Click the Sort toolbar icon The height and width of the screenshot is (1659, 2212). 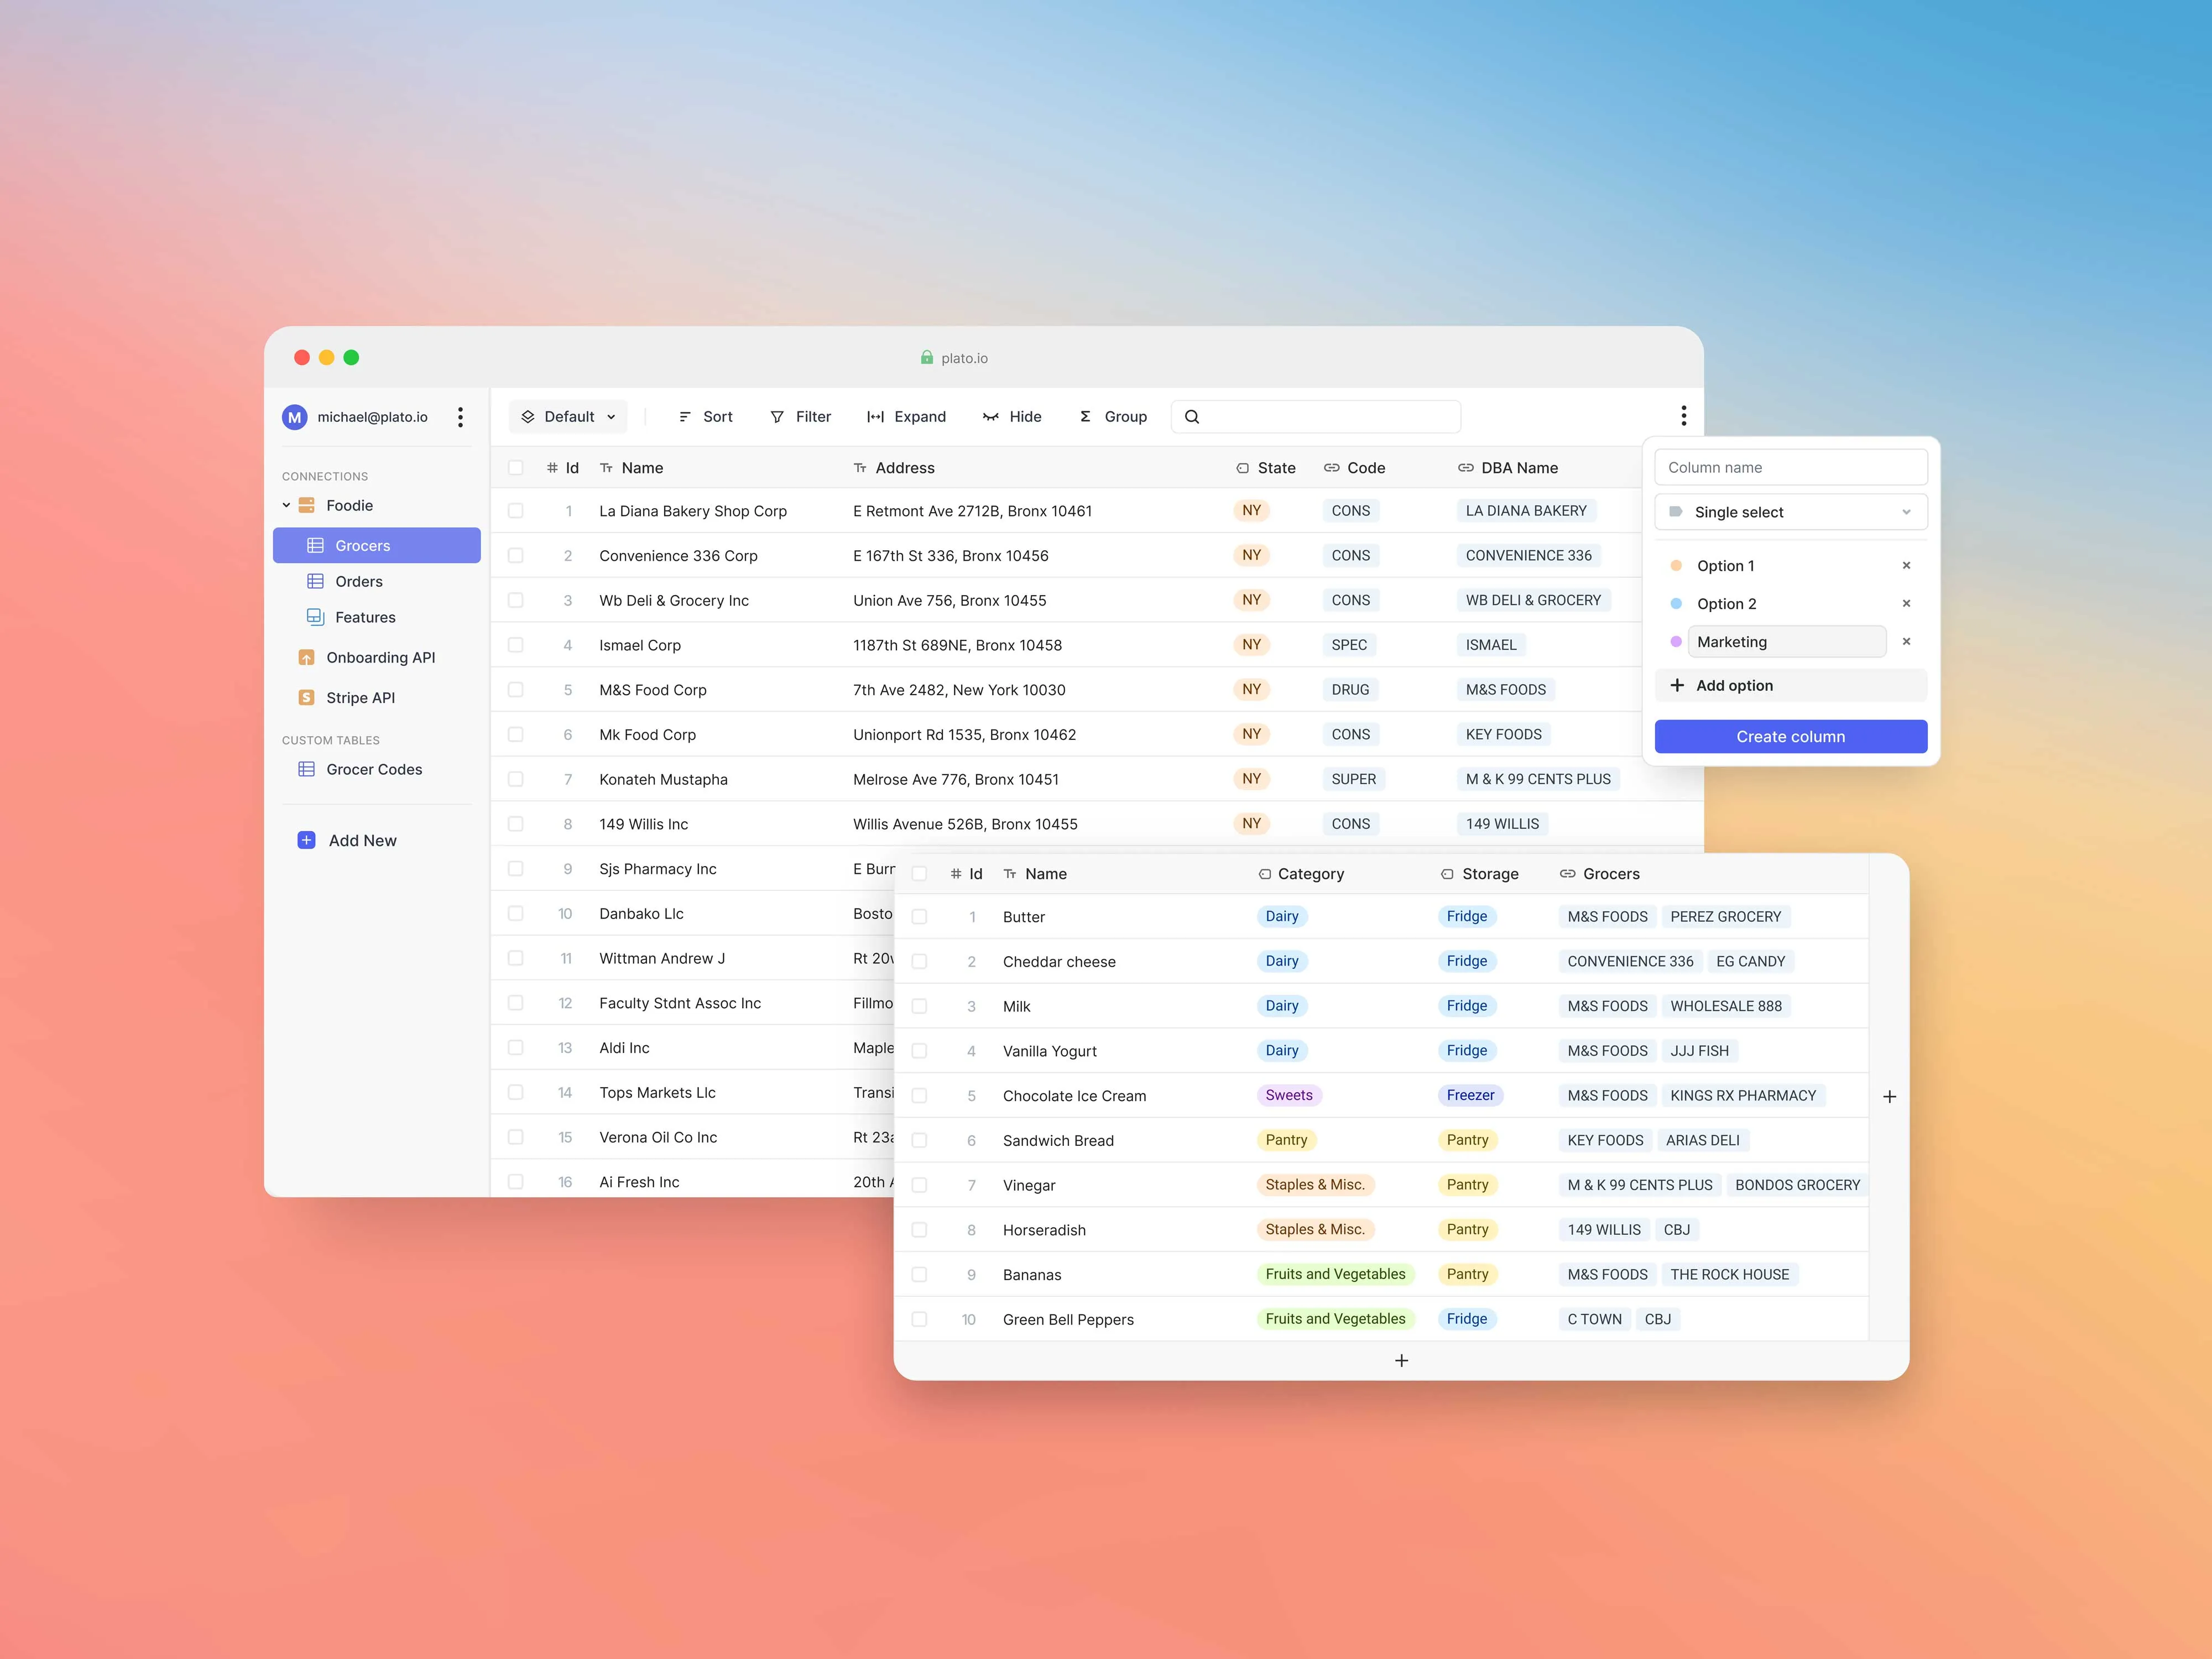tap(685, 417)
